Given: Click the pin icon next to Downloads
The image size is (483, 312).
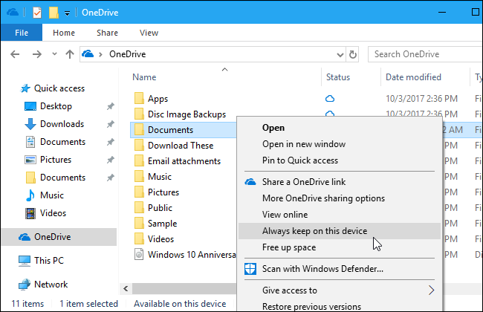Looking at the screenshot, I should [110, 125].
